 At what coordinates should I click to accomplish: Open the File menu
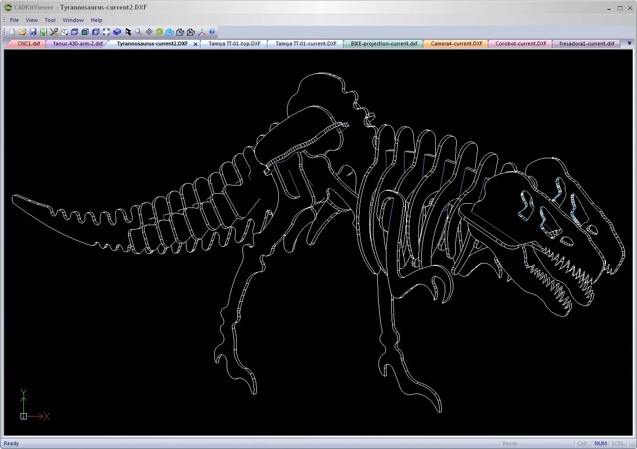point(14,20)
